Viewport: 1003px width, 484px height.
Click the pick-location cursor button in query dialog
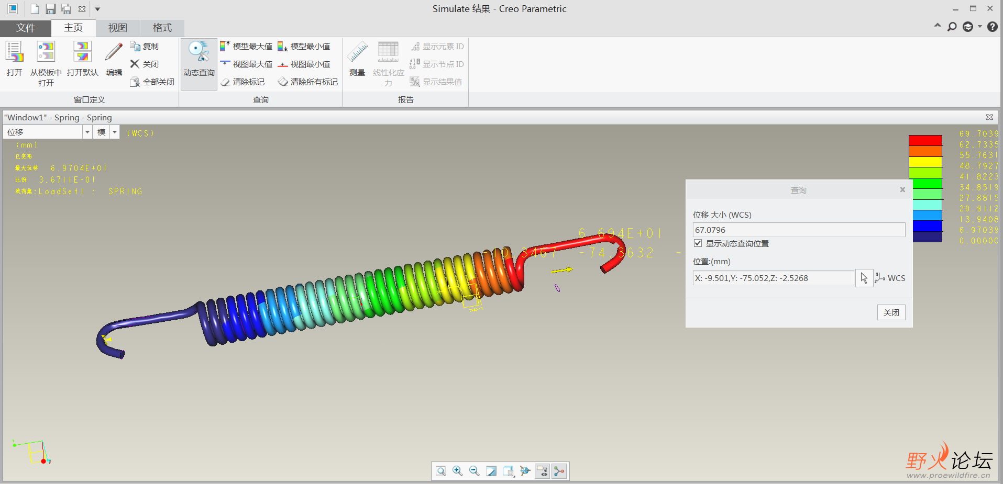(x=864, y=278)
